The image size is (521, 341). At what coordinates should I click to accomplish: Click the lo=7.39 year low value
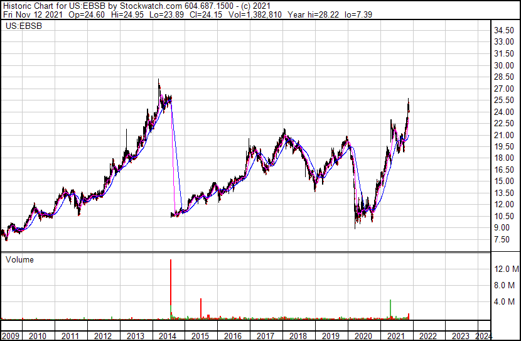(358, 14)
